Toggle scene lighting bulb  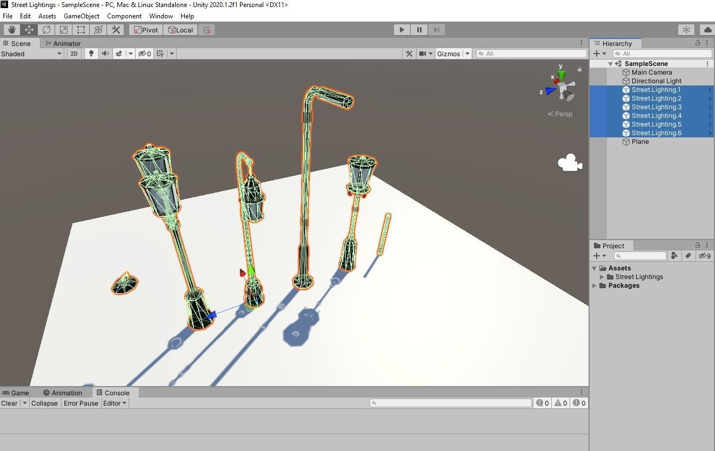click(91, 54)
